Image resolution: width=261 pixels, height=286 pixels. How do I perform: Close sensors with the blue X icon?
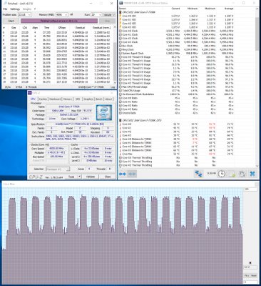[x=252, y=174]
